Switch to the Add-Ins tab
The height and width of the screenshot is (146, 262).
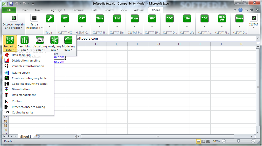click(x=139, y=10)
